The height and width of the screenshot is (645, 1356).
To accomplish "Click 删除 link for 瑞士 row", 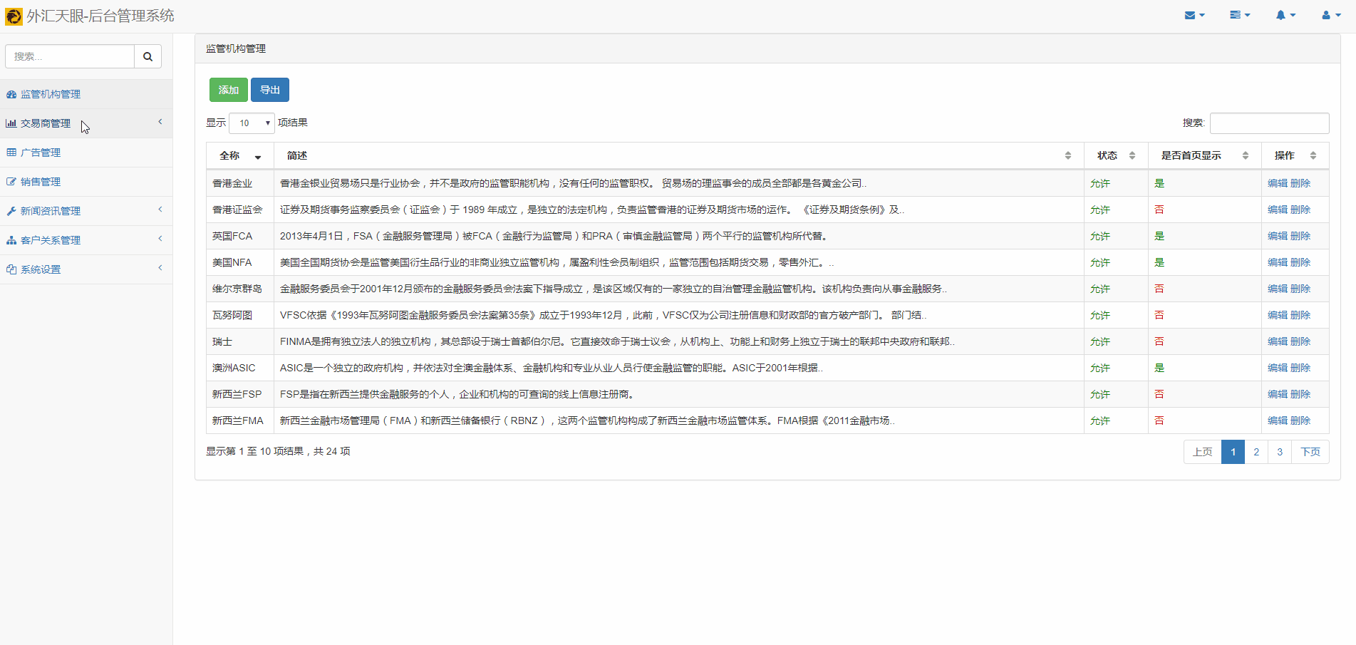I will point(1300,341).
